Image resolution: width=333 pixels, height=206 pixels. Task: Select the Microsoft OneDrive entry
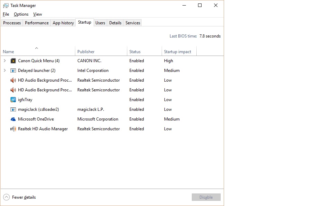coord(112,119)
